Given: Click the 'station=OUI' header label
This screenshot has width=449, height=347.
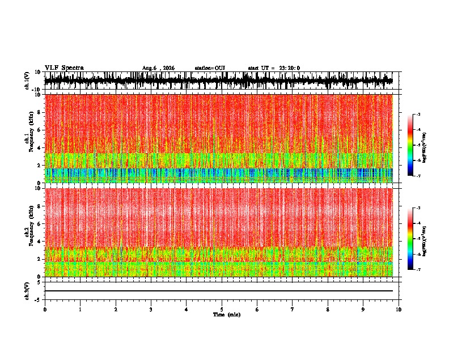Looking at the screenshot, I should [x=210, y=68].
